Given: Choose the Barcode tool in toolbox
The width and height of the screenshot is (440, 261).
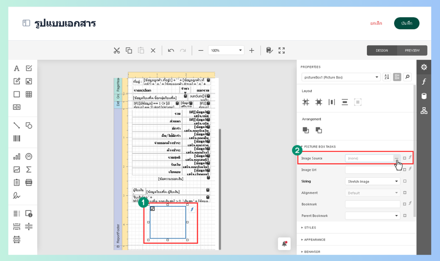Looking at the screenshot, I should pos(17,139).
